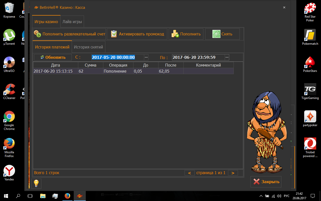Show hidden system tray icons

261,196
